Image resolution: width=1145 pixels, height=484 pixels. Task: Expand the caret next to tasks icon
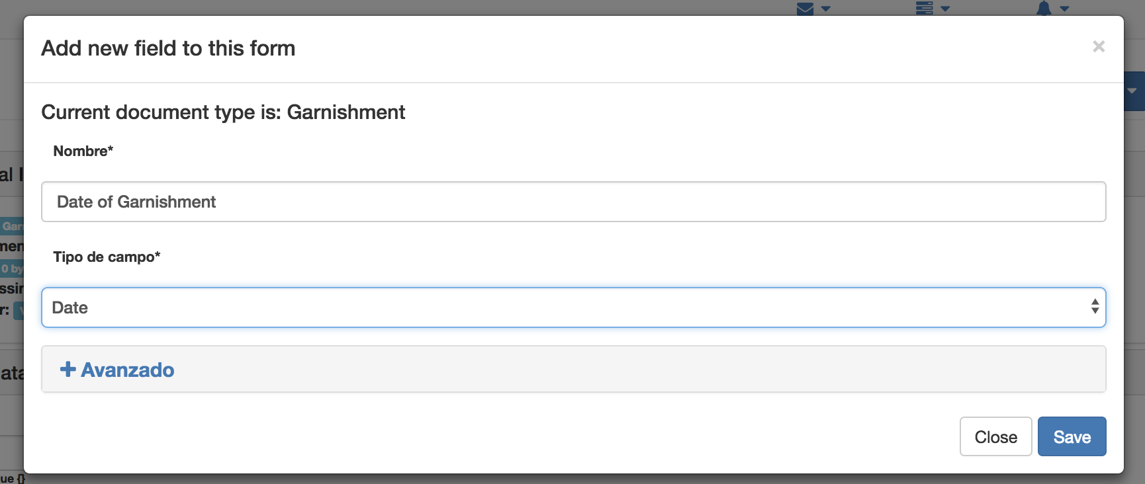pyautogui.click(x=945, y=9)
